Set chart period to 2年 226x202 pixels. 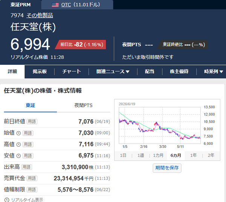click(211, 155)
